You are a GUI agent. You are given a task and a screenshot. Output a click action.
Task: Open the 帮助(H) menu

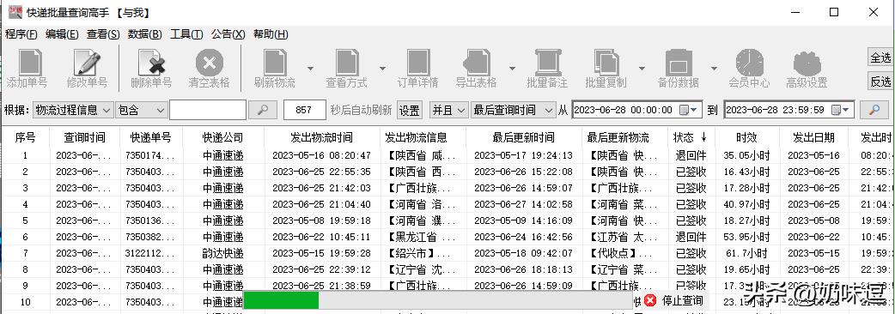(x=271, y=34)
